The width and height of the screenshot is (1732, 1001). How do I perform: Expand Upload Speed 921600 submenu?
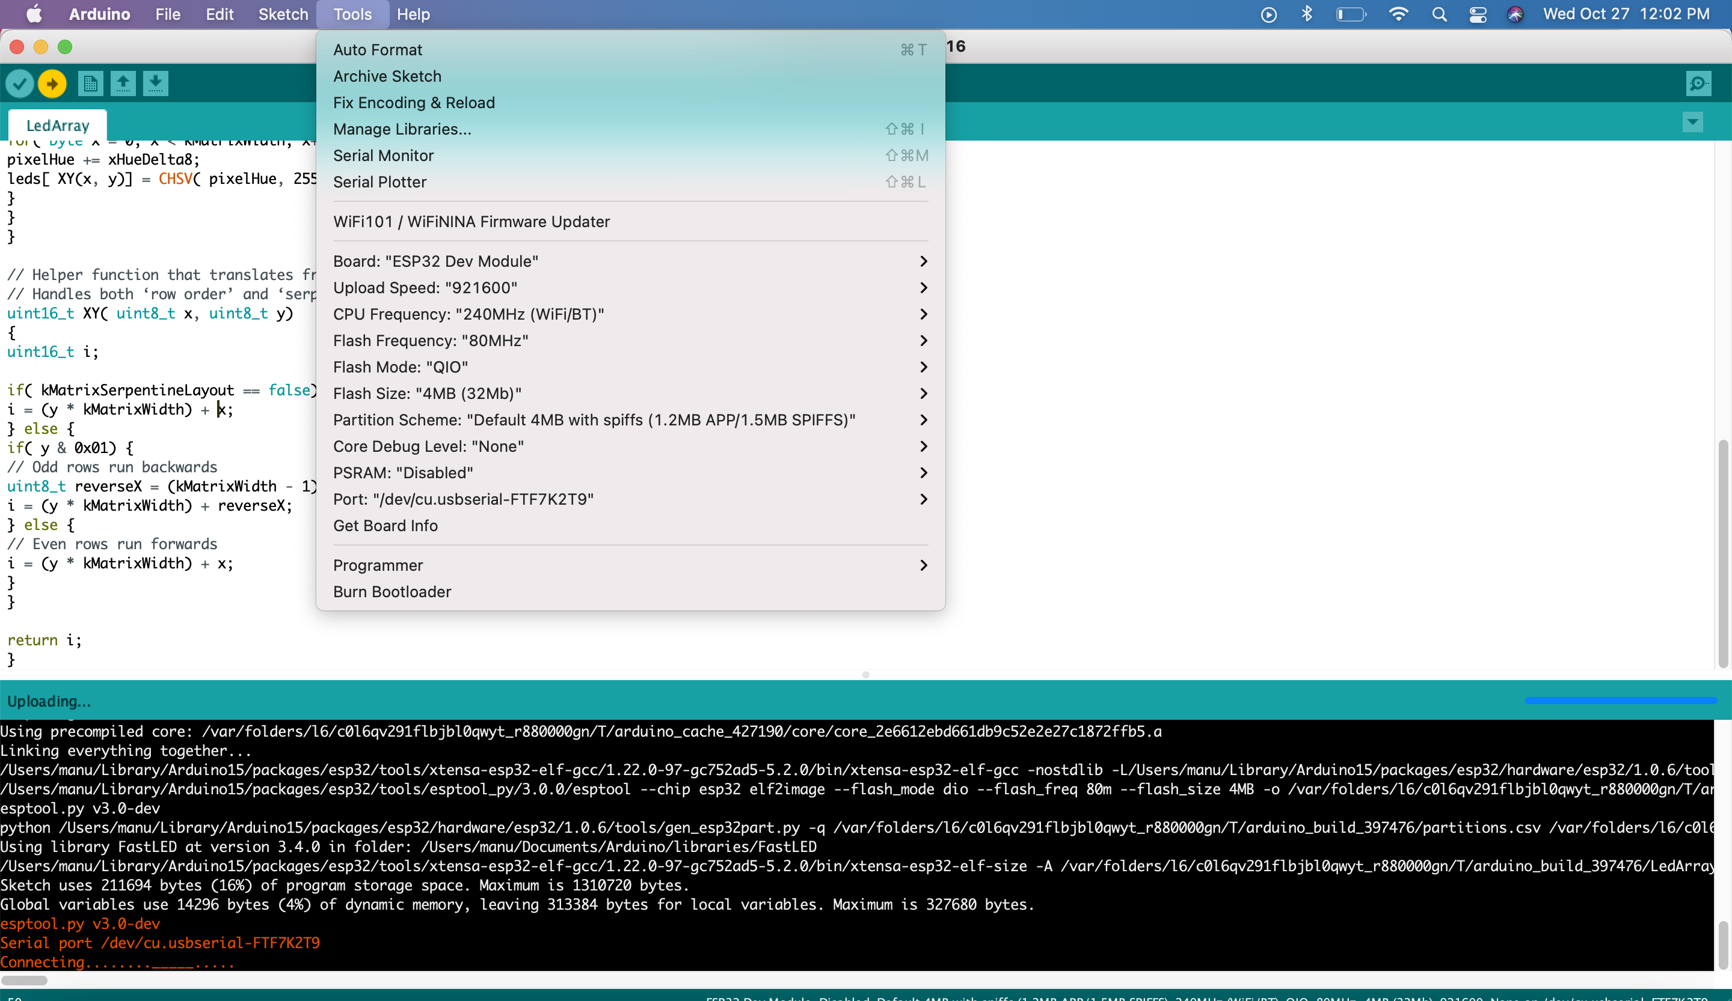tap(630, 288)
